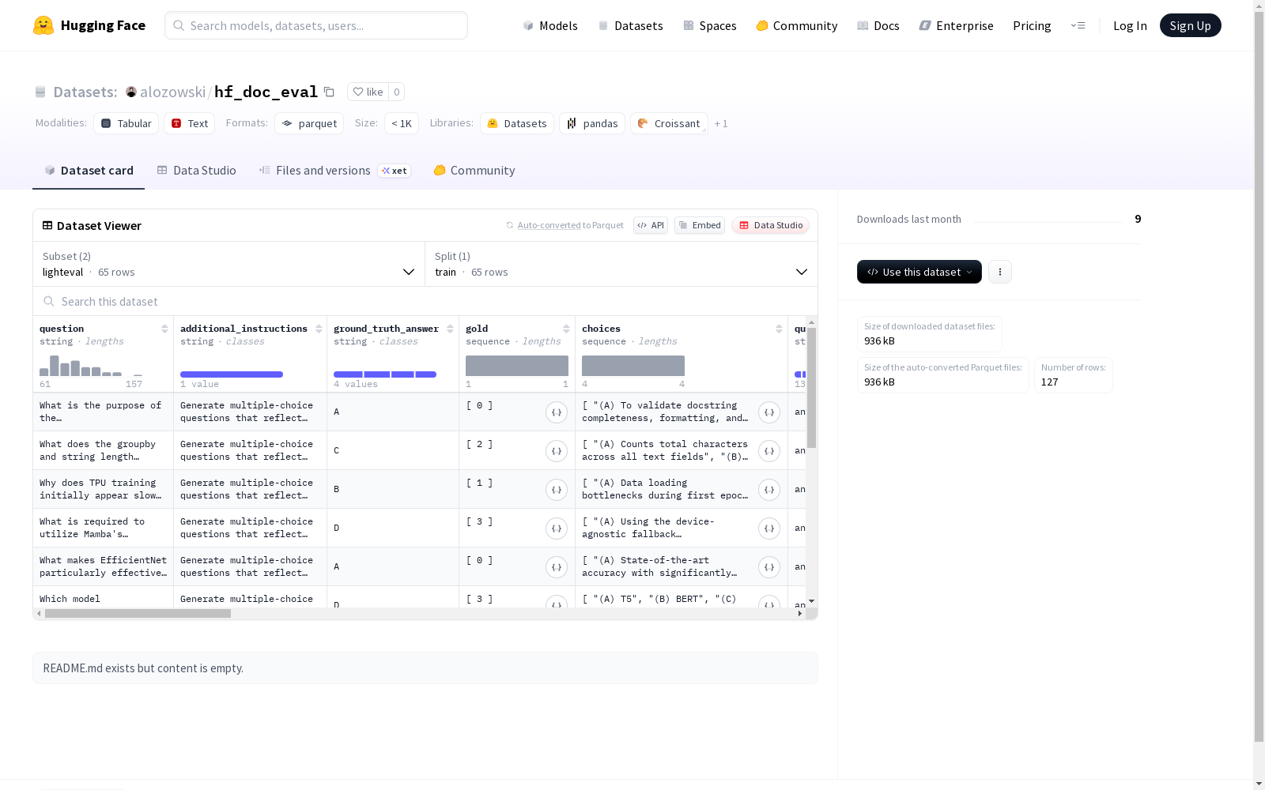Click the Datasets database icon in the title
The height and width of the screenshot is (790, 1265).
click(40, 92)
